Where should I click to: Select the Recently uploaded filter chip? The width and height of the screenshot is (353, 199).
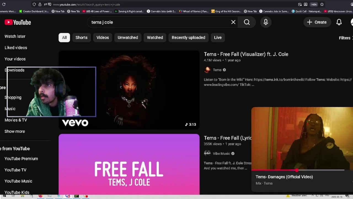tap(188, 38)
